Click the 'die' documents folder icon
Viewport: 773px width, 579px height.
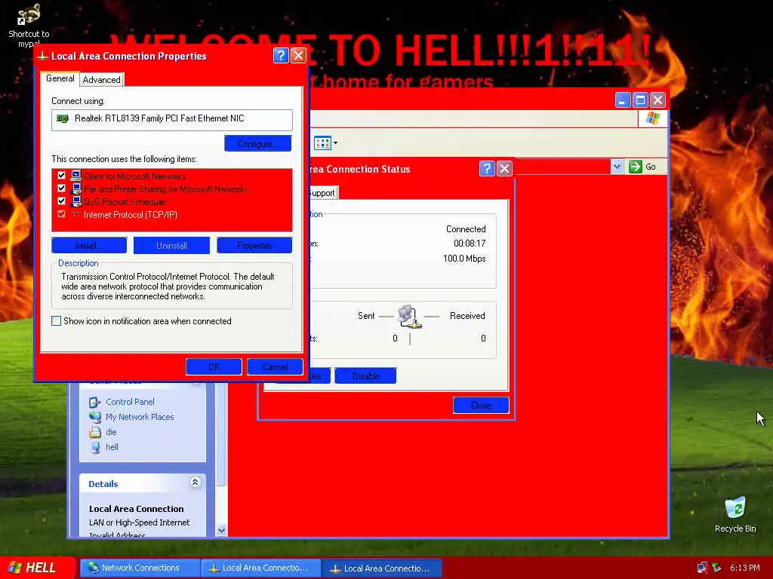tap(94, 432)
